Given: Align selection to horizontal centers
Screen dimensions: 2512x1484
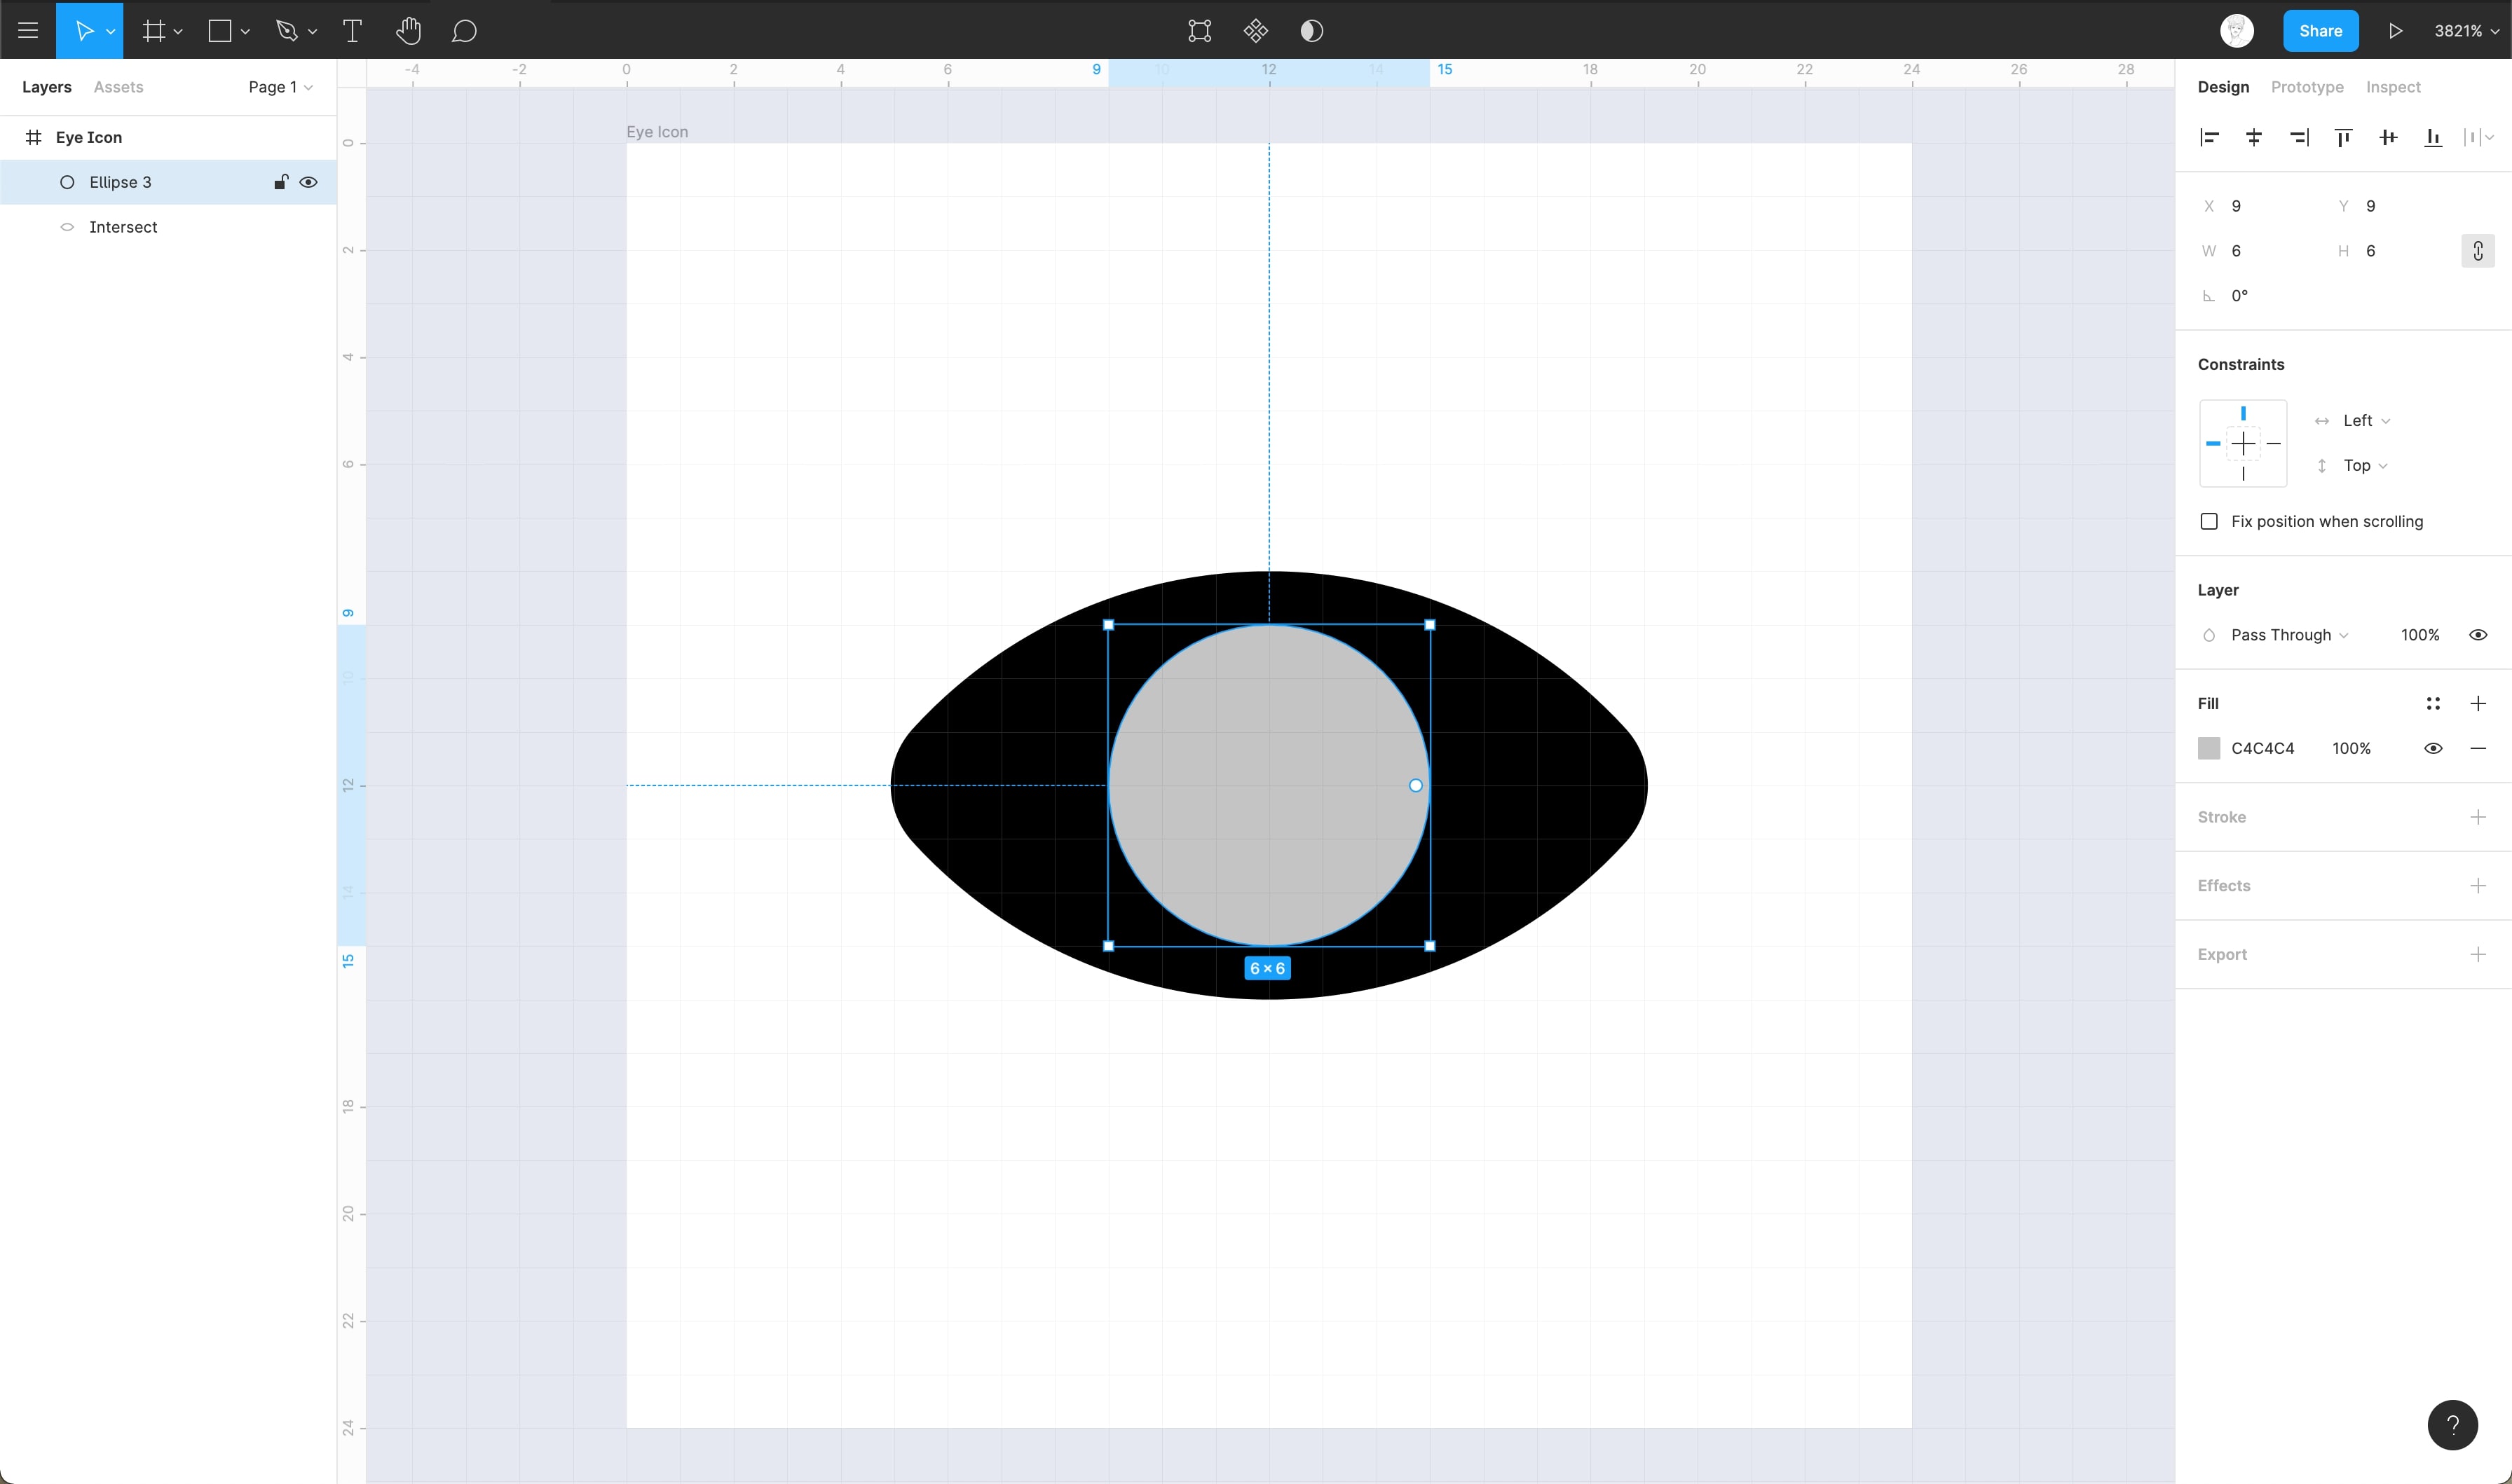Looking at the screenshot, I should [2254, 138].
